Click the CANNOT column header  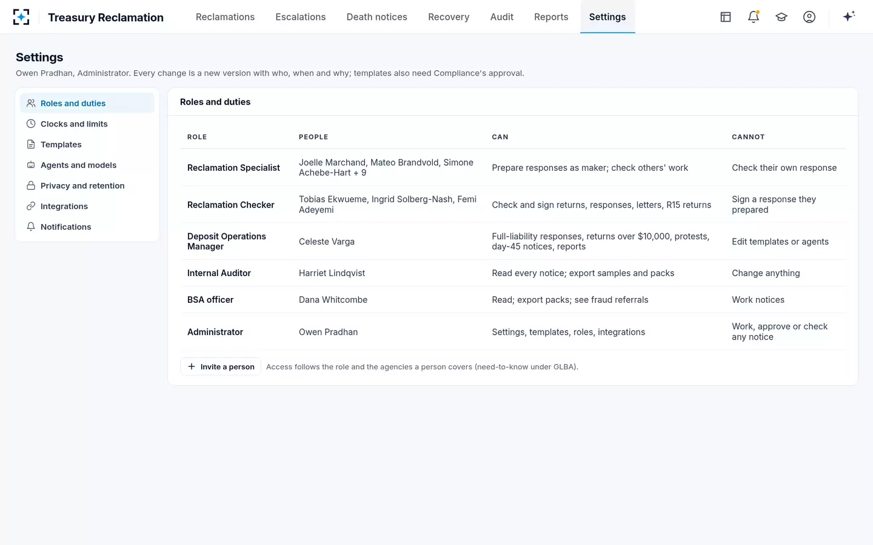[x=748, y=137]
